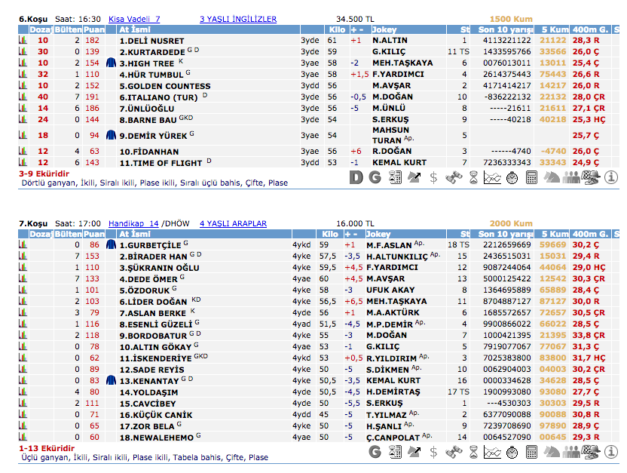Open the bar chart icon beside DELİ NUSRET
The height and width of the screenshot is (473, 627).
[23, 40]
